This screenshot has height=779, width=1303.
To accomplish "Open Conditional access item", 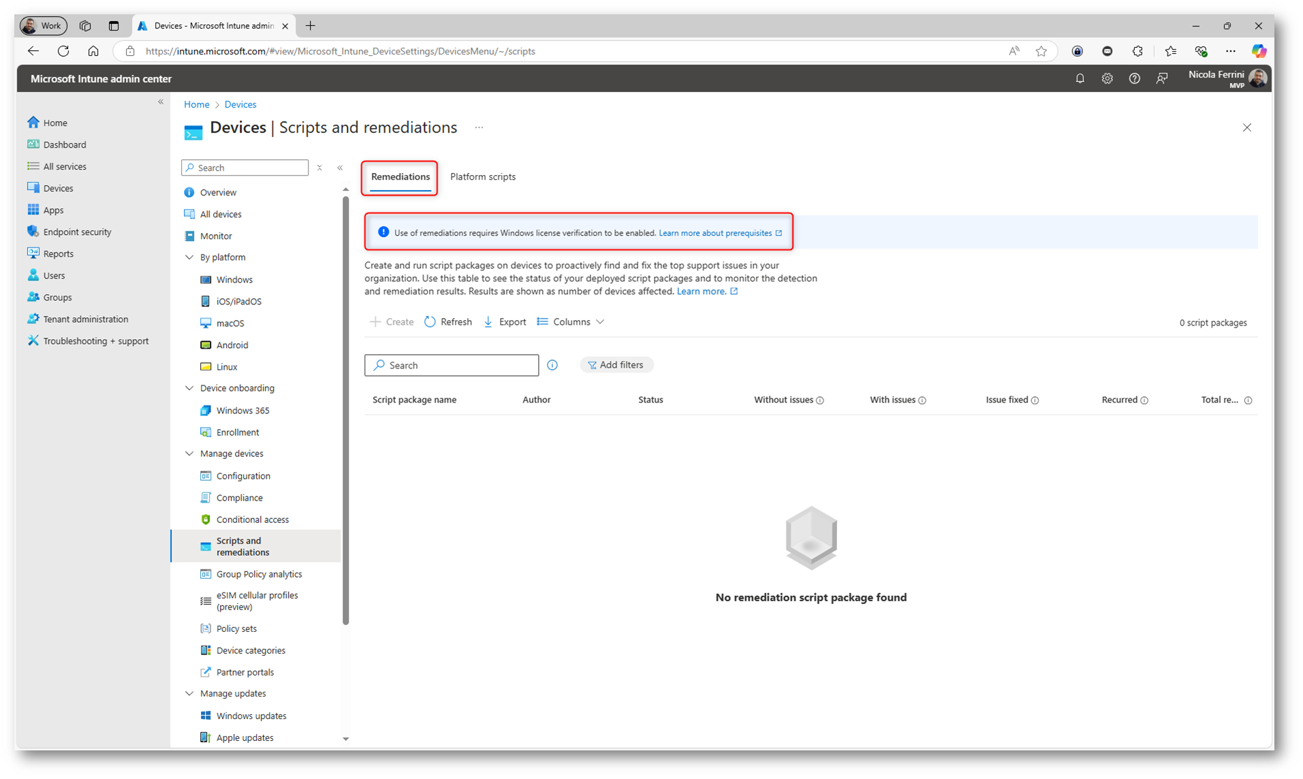I will point(252,520).
